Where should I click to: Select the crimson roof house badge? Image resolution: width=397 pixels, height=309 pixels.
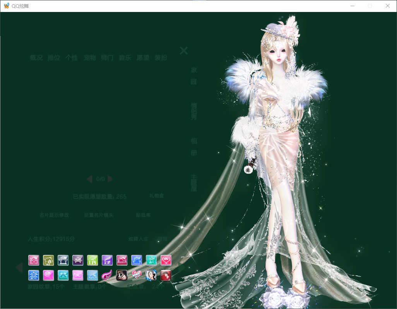(122, 260)
